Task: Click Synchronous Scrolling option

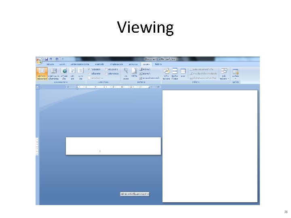Action: (x=203, y=73)
